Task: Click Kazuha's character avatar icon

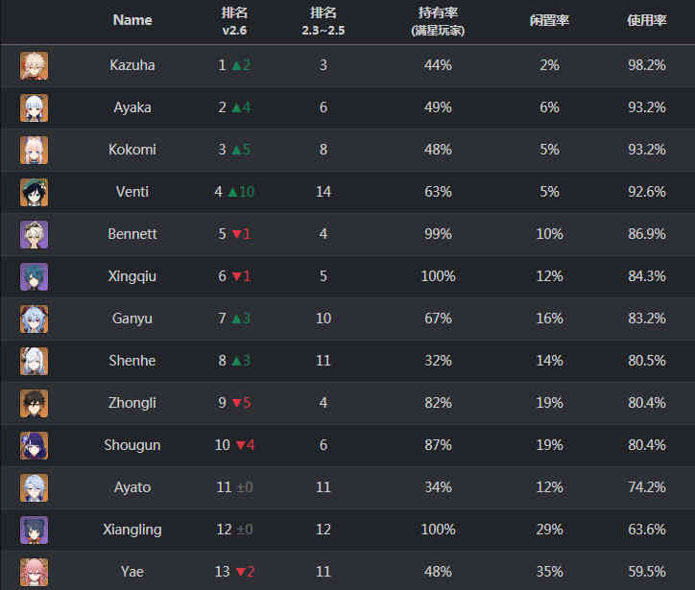Action: tap(34, 65)
